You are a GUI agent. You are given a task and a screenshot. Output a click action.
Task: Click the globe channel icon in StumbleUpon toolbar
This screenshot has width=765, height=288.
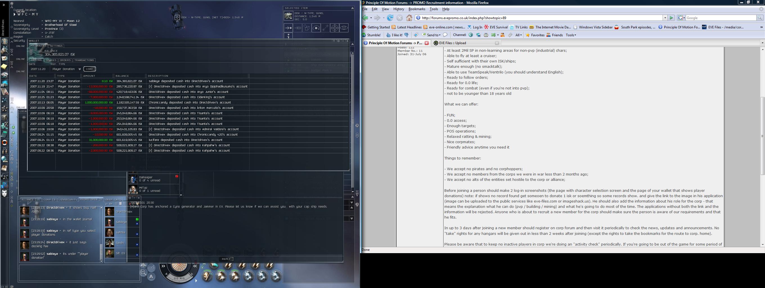[x=471, y=35]
